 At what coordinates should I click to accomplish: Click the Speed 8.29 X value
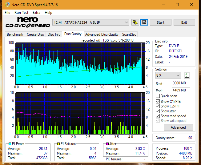click(187, 158)
